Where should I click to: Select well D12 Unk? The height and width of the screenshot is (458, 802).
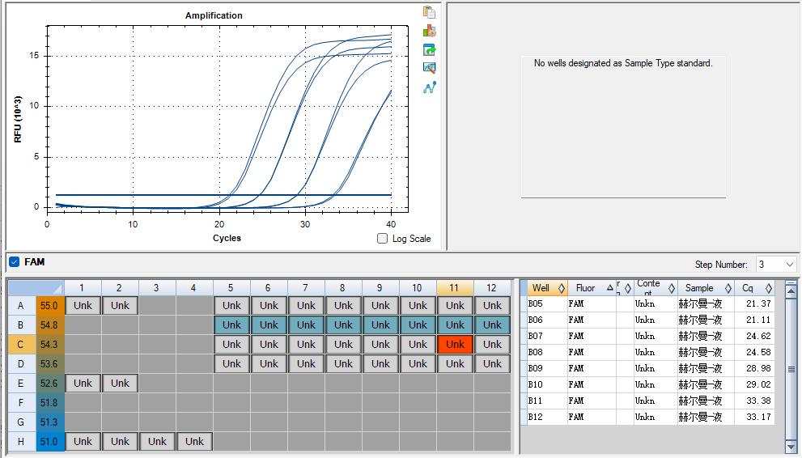coord(493,364)
